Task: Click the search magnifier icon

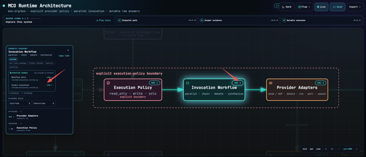Action: point(326,149)
